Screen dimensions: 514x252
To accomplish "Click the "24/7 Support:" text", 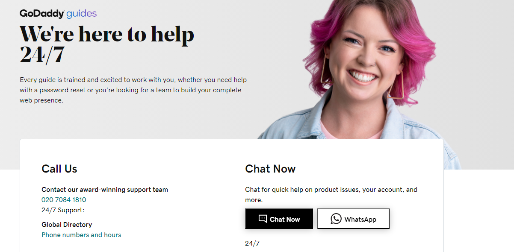I will (63, 210).
